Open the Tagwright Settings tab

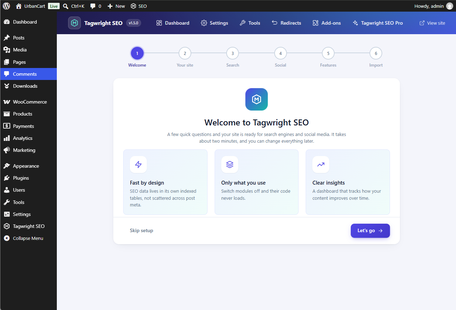point(215,23)
